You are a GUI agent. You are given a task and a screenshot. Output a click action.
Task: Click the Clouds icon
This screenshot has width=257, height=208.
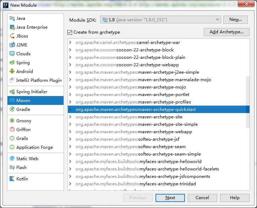tap(12, 54)
